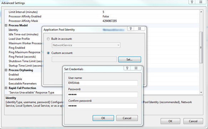Select the Ping Maximum Response Time row
The image size is (208, 129).
(25, 52)
